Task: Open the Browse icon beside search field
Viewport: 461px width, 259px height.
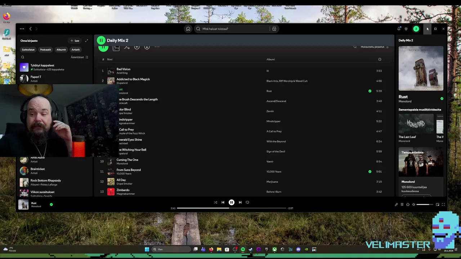Action: coord(274,29)
